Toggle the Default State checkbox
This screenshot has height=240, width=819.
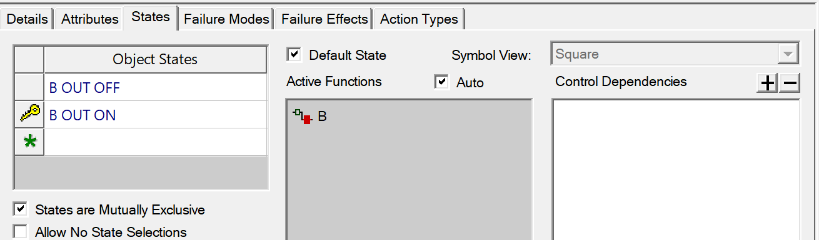(294, 54)
